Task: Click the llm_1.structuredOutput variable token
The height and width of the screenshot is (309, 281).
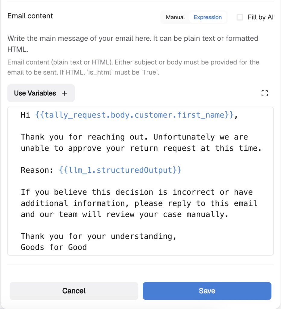Action: [120, 170]
